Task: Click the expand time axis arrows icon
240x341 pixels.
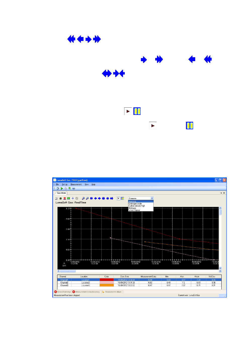Action: [x=107, y=199]
